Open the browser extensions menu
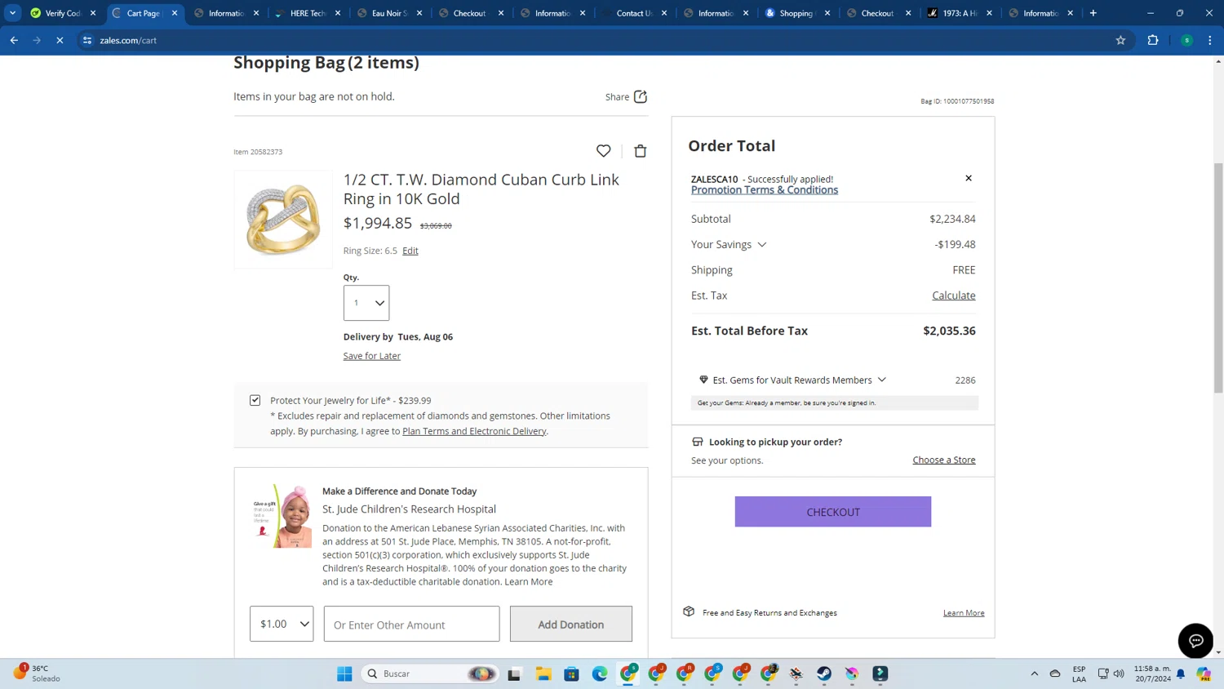Screen dimensions: 1224x689 [x=1153, y=40]
